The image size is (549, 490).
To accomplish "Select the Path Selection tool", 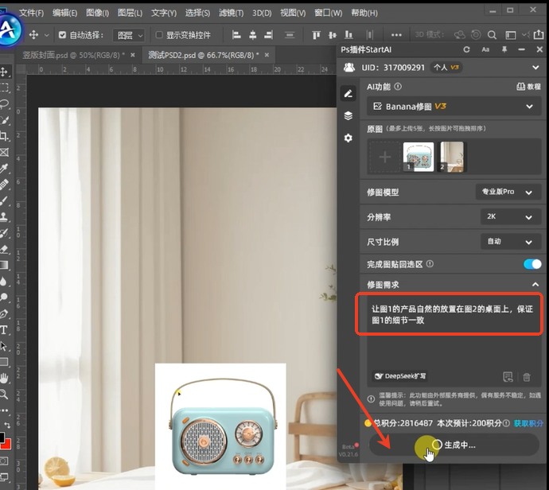I will tap(4, 346).
